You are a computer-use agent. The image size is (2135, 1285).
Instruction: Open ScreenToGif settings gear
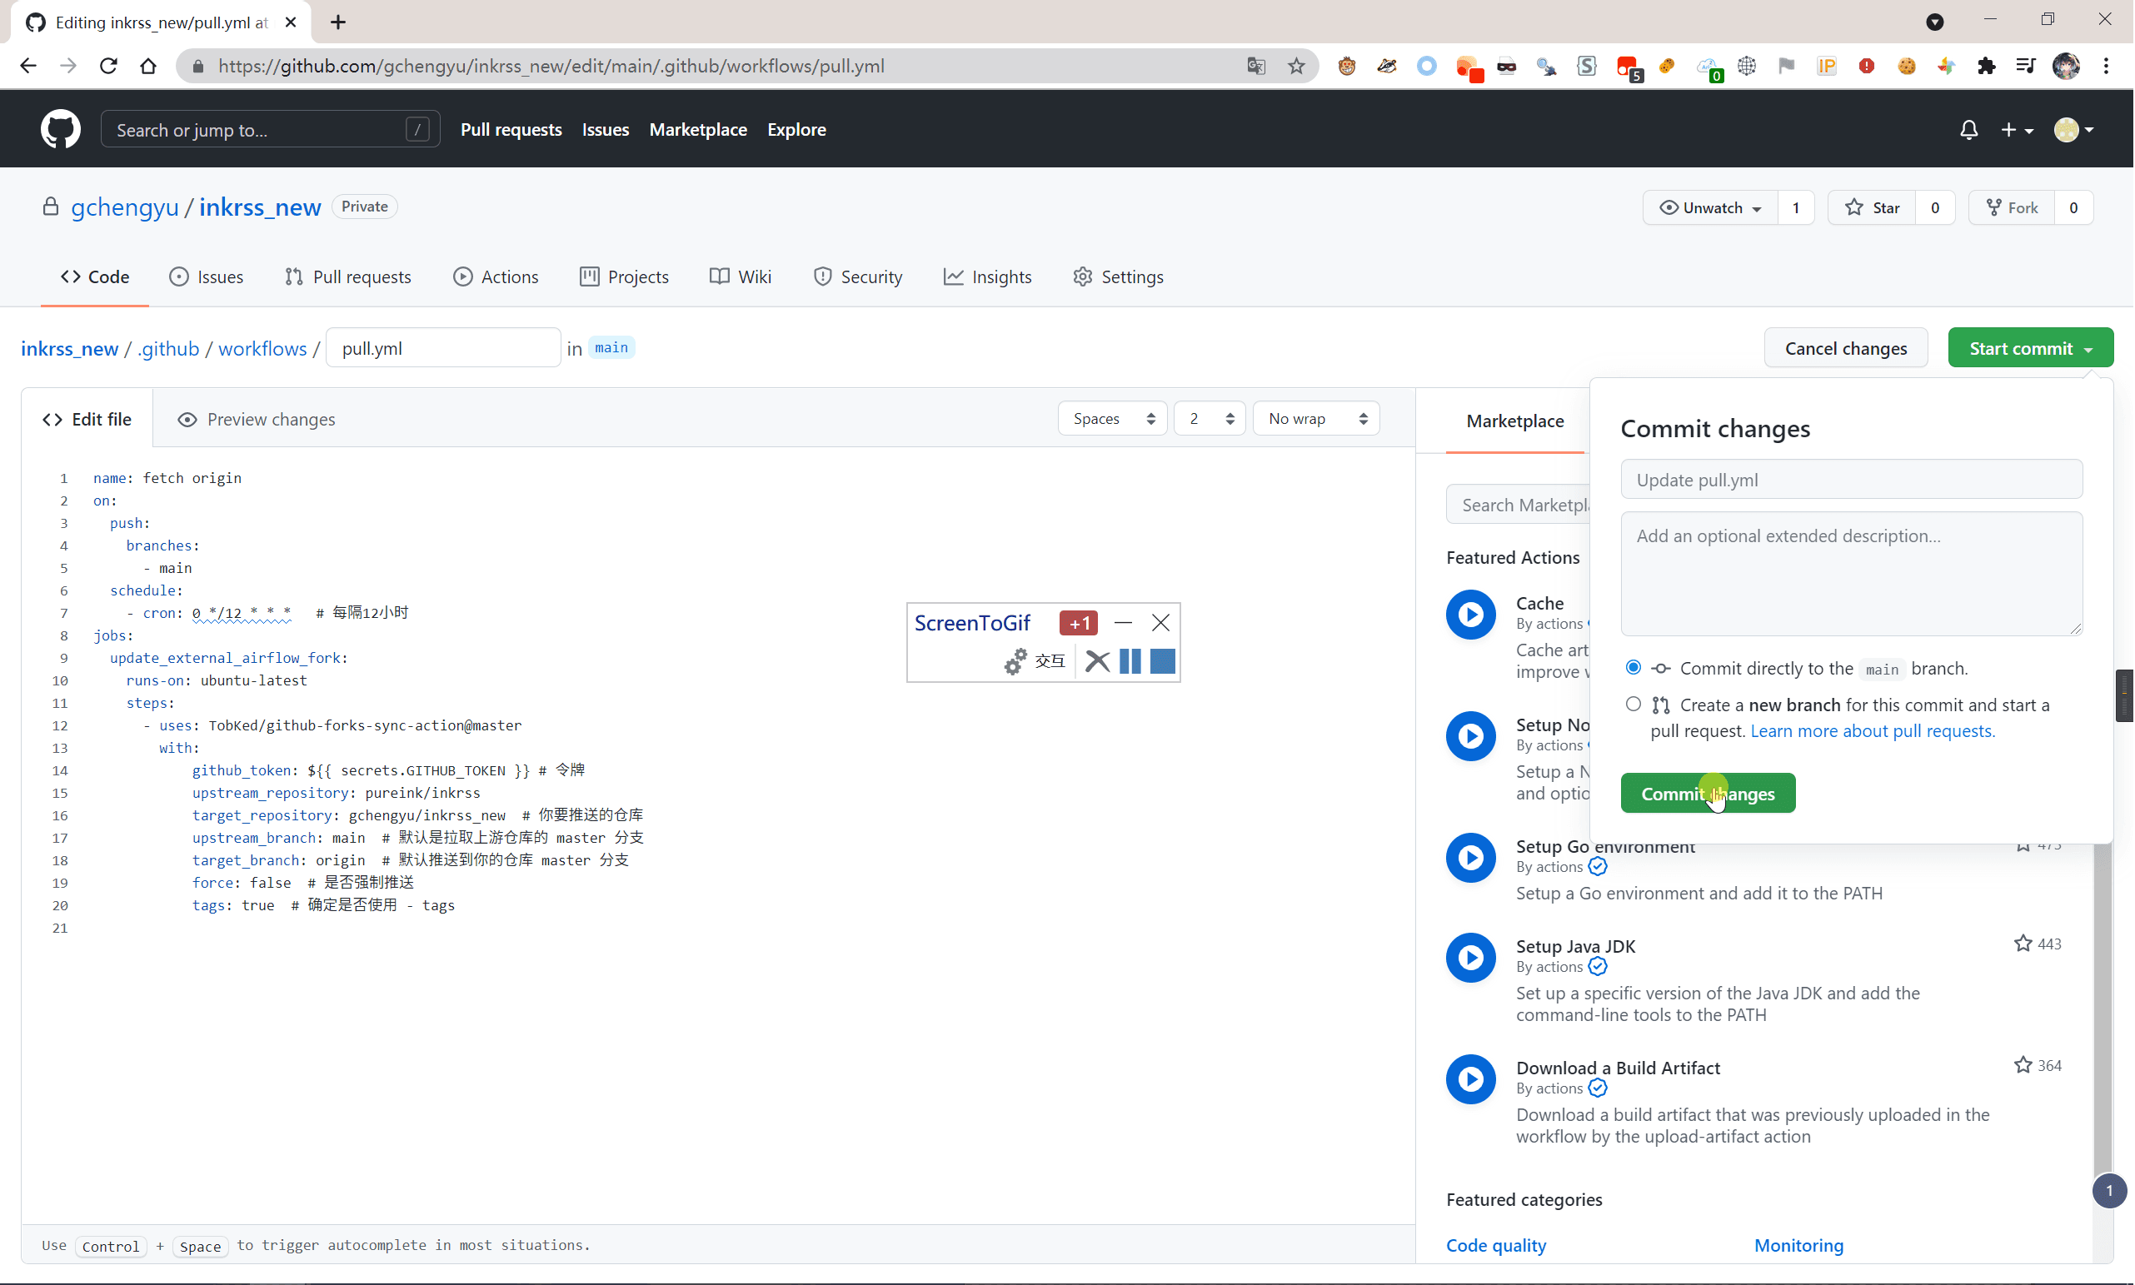click(x=1016, y=661)
